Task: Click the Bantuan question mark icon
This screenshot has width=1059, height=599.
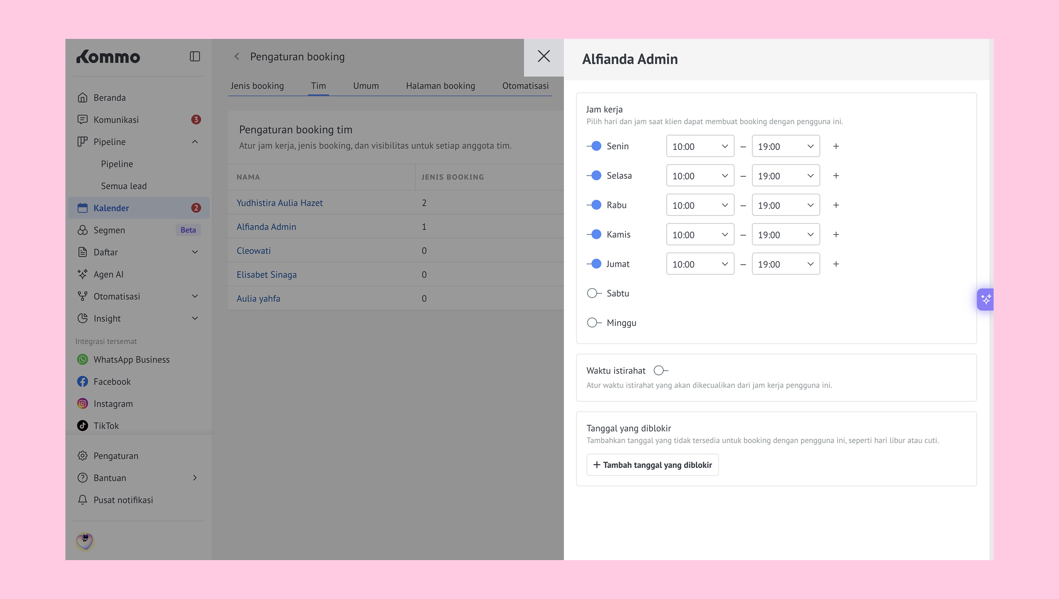Action: coord(83,478)
